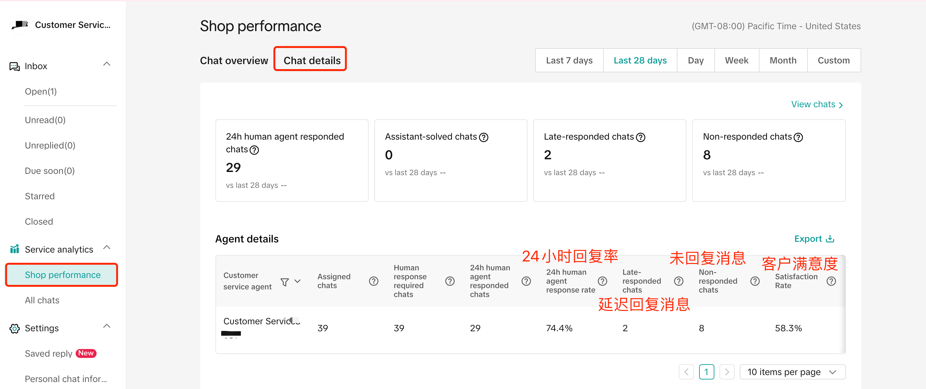Collapse the Service analytics section
Viewport: 926px width, 389px height.
coord(106,247)
